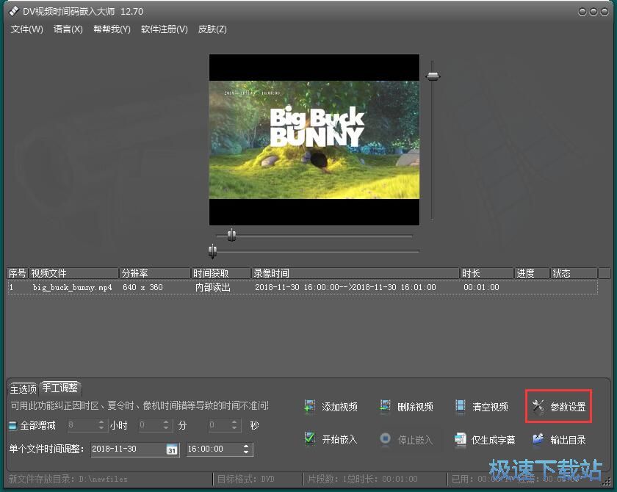The image size is (617, 492).
Task: Click the 目标格式: DVD status entry
Action: [246, 479]
